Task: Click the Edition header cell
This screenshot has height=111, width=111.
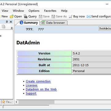Action: (44, 71)
